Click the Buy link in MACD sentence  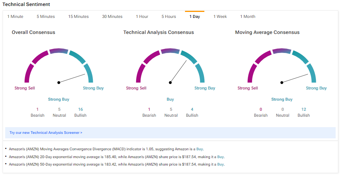[x=200, y=149]
